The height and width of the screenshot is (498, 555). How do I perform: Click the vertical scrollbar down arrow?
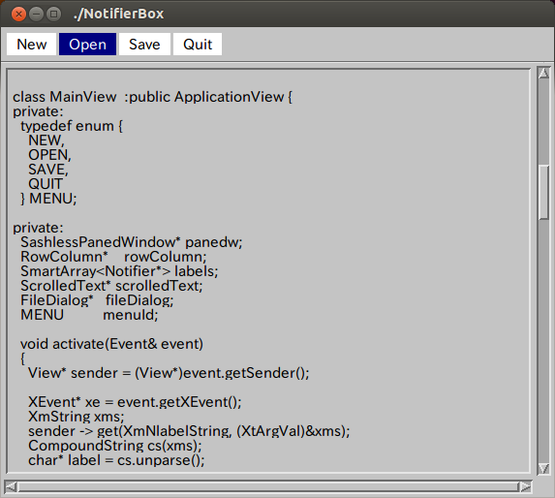click(543, 469)
